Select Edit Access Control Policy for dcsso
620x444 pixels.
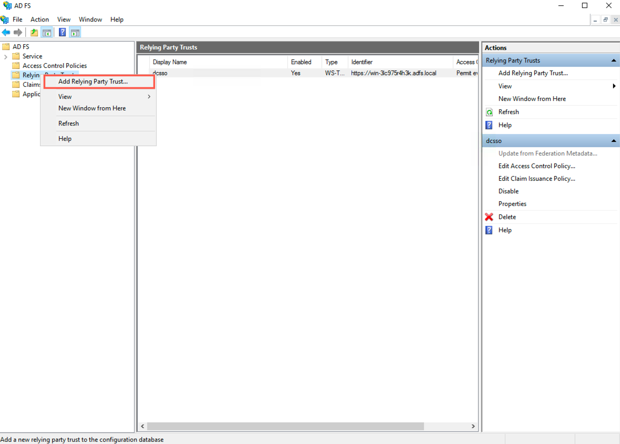pyautogui.click(x=536, y=166)
